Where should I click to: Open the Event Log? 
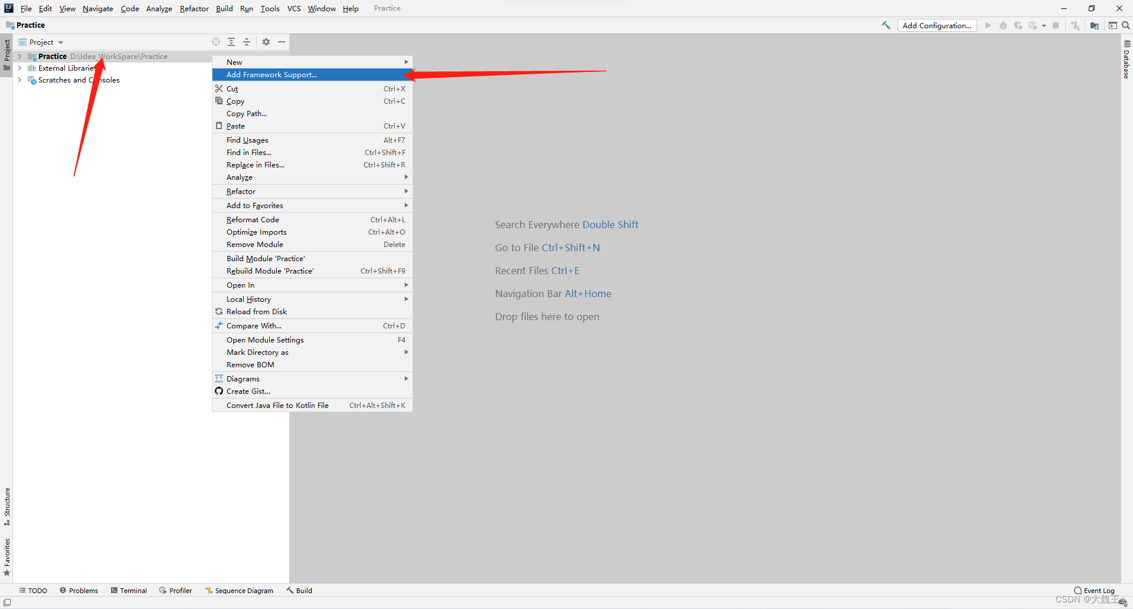click(1095, 591)
